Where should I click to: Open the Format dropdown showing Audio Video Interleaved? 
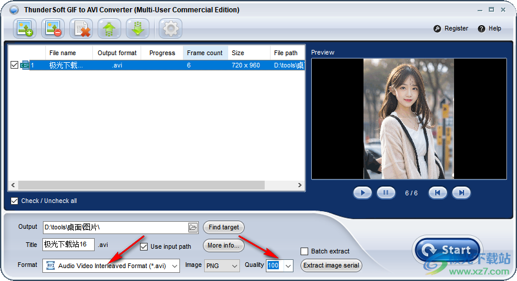click(111, 266)
